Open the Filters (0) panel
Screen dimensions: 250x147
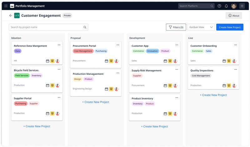[x=176, y=27]
